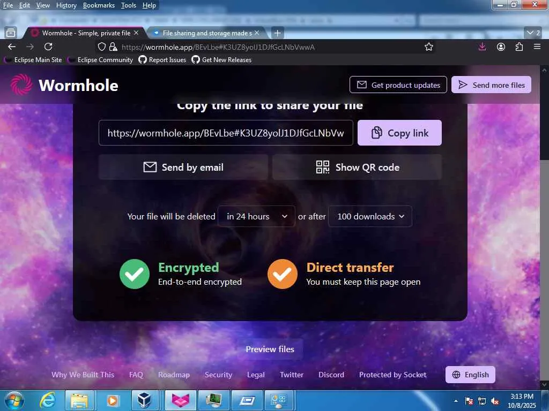Open the browser downloads arrow icon
The height and width of the screenshot is (411, 549).
pyautogui.click(x=482, y=47)
